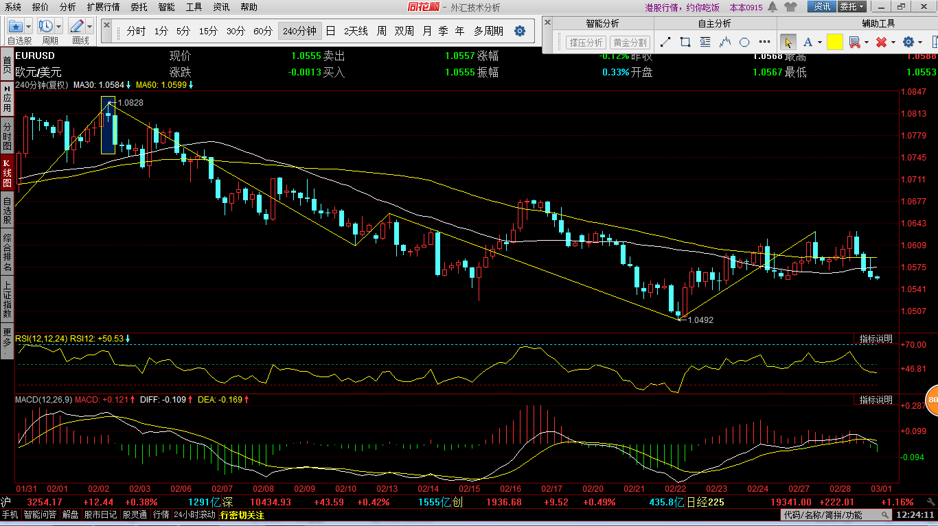Switch to 多周期 multi-period view
The image size is (938, 526).
coord(488,31)
